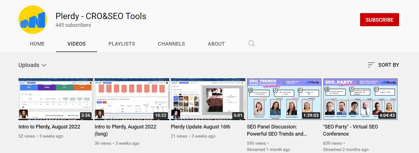The width and height of the screenshot is (419, 153).
Task: Open the SEO Trends panel discussion thumbnail
Action: (x=284, y=99)
